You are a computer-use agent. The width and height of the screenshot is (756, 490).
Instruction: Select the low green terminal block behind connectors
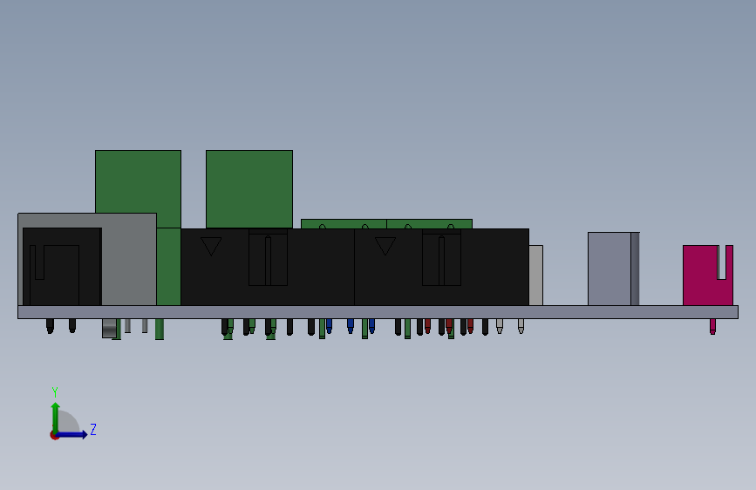pyautogui.click(x=386, y=224)
